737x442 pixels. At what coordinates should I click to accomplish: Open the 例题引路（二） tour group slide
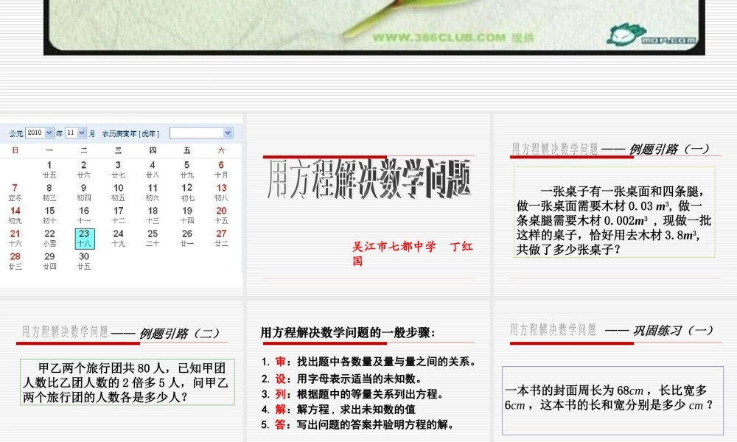(x=122, y=371)
